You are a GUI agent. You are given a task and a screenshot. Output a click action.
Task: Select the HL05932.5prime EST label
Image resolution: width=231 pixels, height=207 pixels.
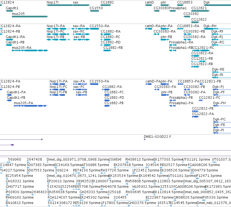click(x=146, y=187)
